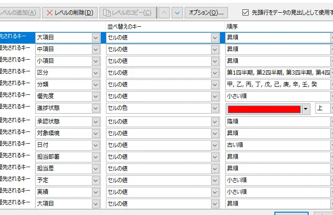Open the セルの値 dropdown in the 担当部署 row
Image resolution: width=333 pixels, height=215 pixels.
(x=163, y=157)
